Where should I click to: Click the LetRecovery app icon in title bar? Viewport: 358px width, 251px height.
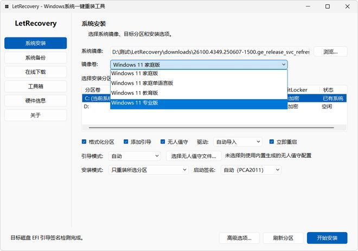click(x=7, y=7)
